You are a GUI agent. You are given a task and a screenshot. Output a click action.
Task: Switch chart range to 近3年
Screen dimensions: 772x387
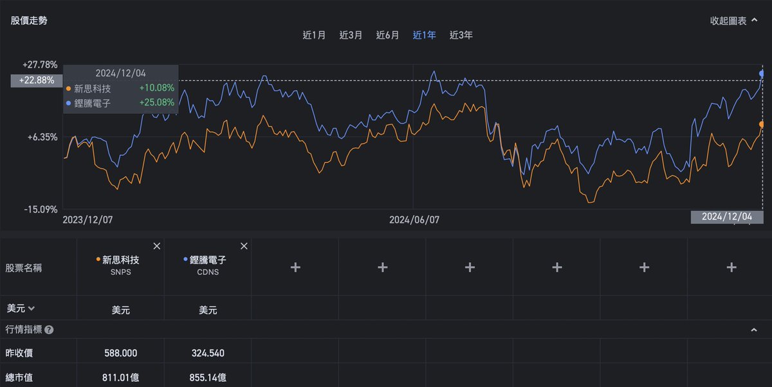coord(461,35)
